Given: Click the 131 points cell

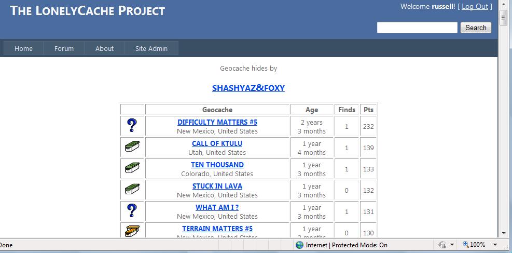Looking at the screenshot, I should tap(368, 211).
